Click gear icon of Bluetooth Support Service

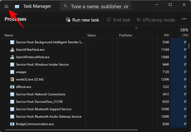[12, 109]
